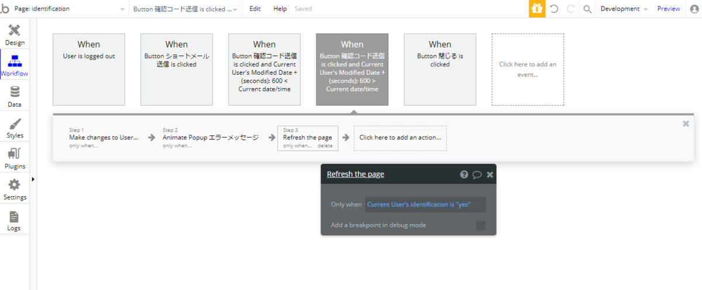Screen dimensions: 702x290
Task: Open the Page: identification dropdown
Action: pos(70,9)
